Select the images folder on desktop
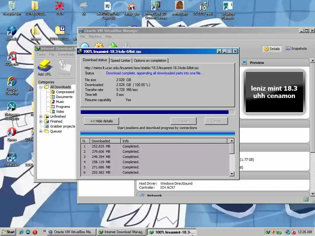 point(36,33)
